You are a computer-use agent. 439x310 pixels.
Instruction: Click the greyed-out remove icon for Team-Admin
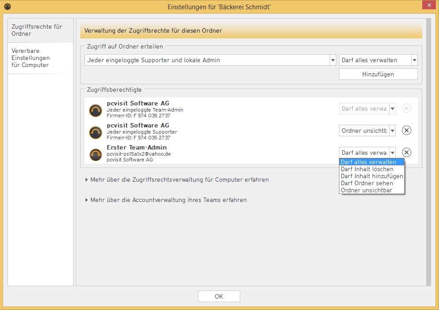(x=407, y=108)
